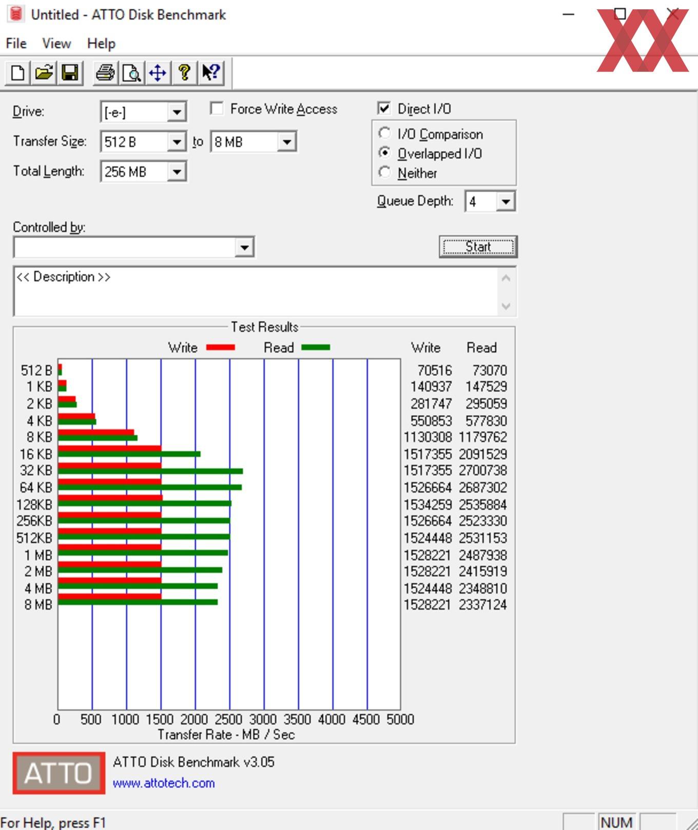Click the 128KB write value 1534259
The width and height of the screenshot is (698, 830).
click(428, 505)
